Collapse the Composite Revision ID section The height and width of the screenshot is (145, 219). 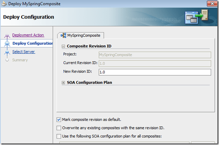click(63, 46)
